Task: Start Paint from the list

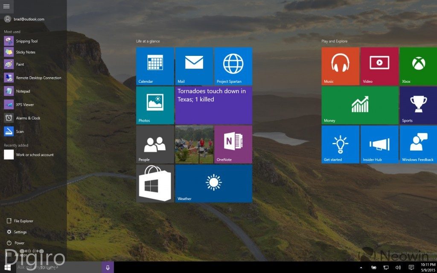Action: tap(14, 64)
